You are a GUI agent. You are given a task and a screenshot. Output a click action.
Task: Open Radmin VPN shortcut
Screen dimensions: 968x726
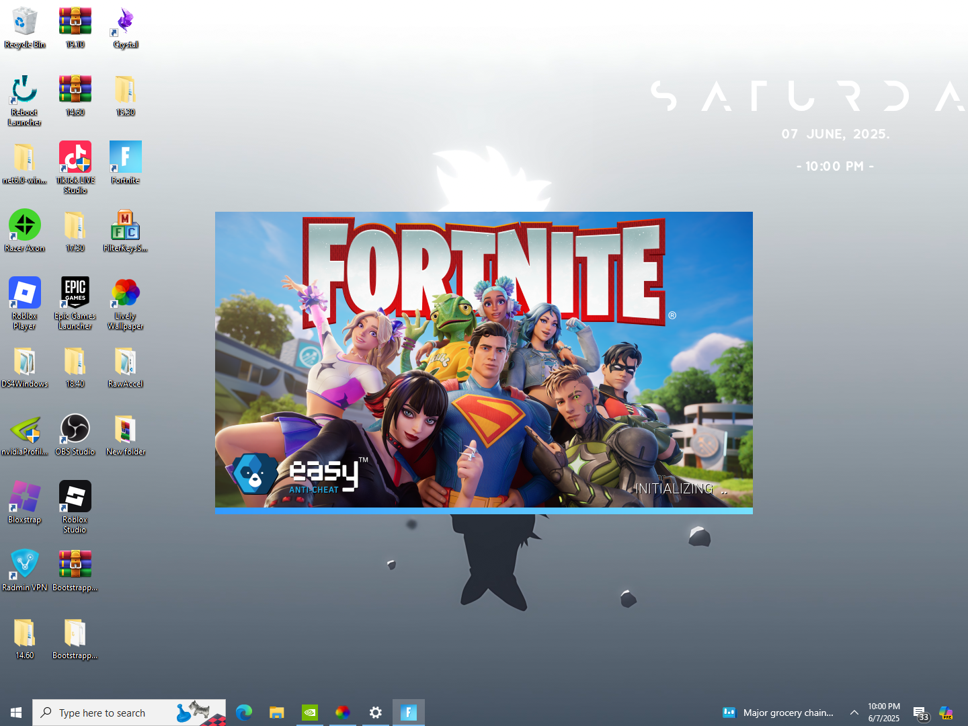(x=25, y=571)
